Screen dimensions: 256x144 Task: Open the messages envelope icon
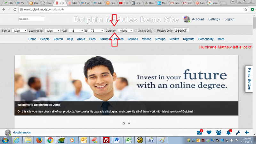click(x=199, y=132)
